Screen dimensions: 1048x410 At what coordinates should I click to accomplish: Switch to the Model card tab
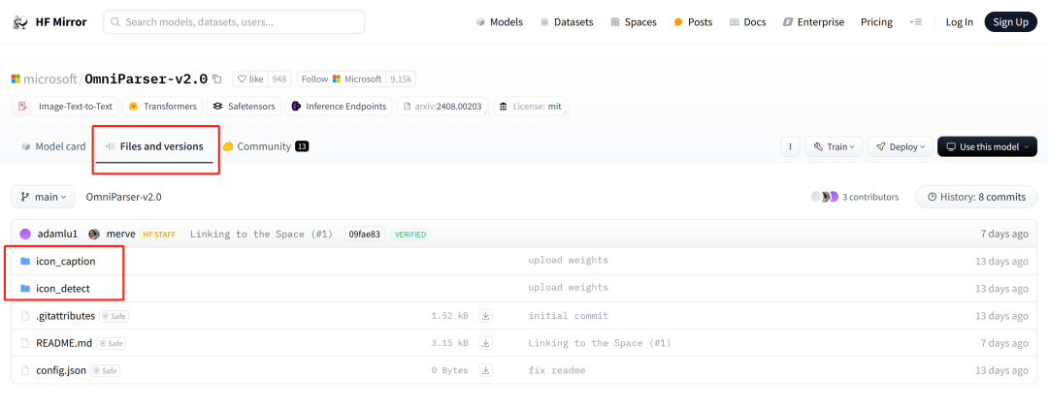53,146
